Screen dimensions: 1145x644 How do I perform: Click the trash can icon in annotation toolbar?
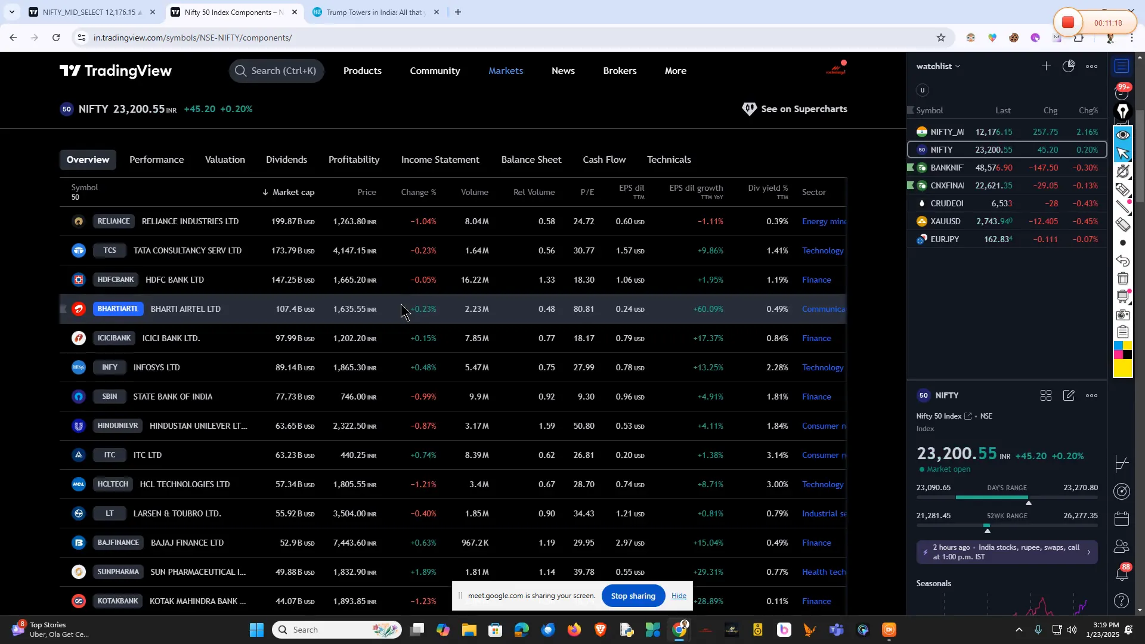(1123, 278)
